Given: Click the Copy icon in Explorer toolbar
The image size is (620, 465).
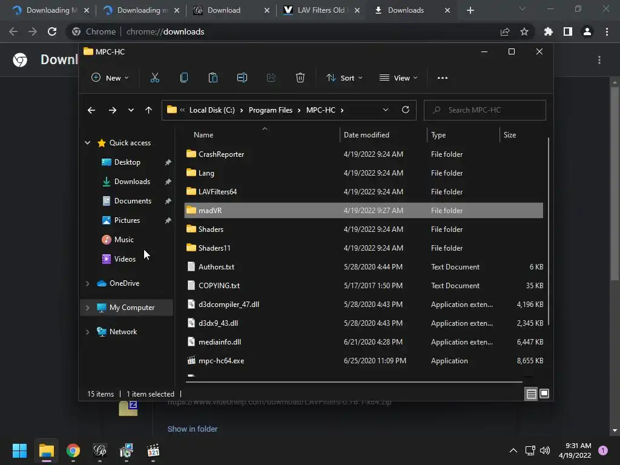Looking at the screenshot, I should (x=184, y=78).
